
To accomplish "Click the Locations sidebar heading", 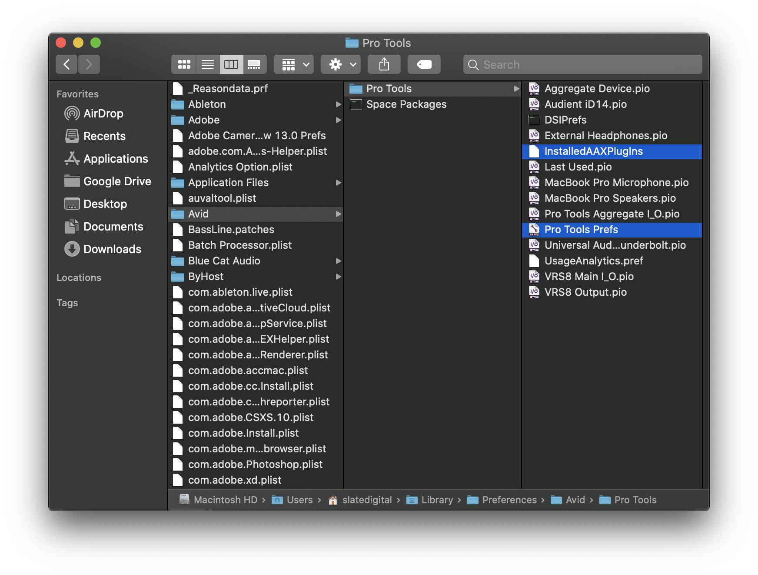I will tap(79, 278).
